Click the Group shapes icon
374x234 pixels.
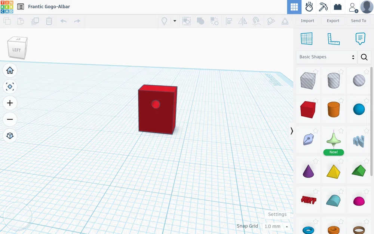pos(200,21)
